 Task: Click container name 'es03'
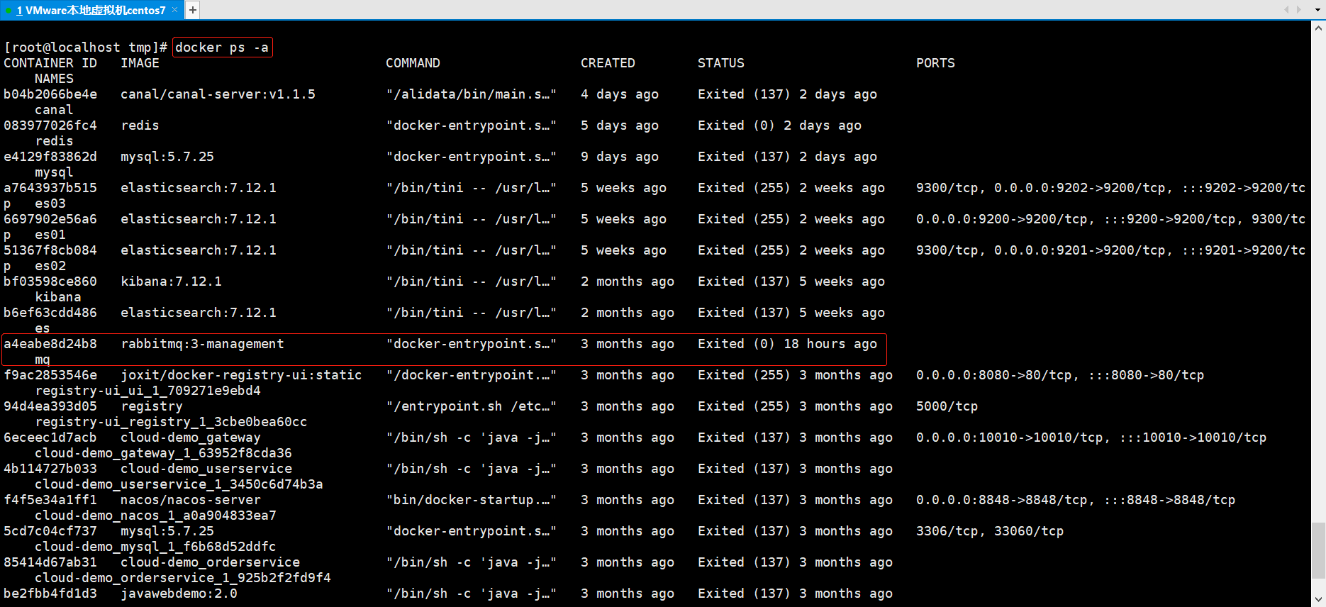click(50, 204)
